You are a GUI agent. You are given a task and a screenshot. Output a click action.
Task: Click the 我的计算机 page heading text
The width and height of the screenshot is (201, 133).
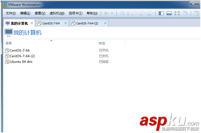(27, 32)
